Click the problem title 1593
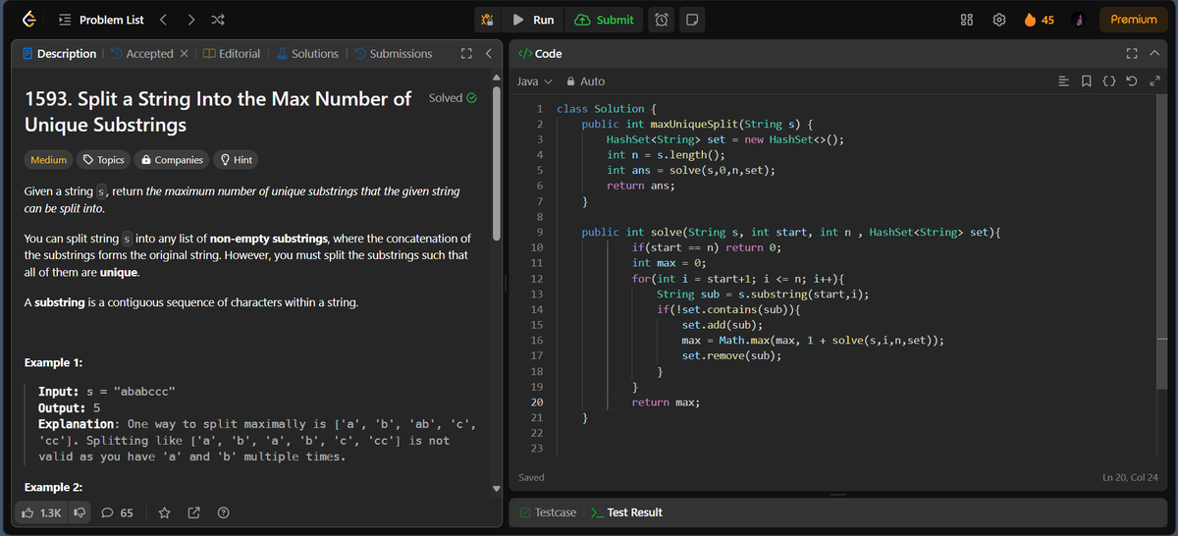Image resolution: width=1178 pixels, height=536 pixels. (218, 111)
